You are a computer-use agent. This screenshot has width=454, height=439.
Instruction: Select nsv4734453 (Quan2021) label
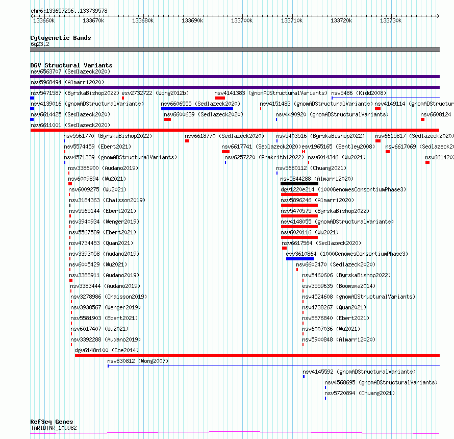[101, 243]
